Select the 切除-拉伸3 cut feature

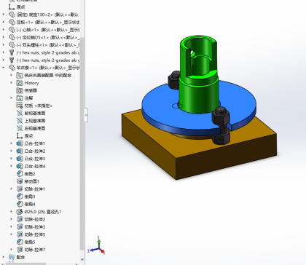(31, 227)
